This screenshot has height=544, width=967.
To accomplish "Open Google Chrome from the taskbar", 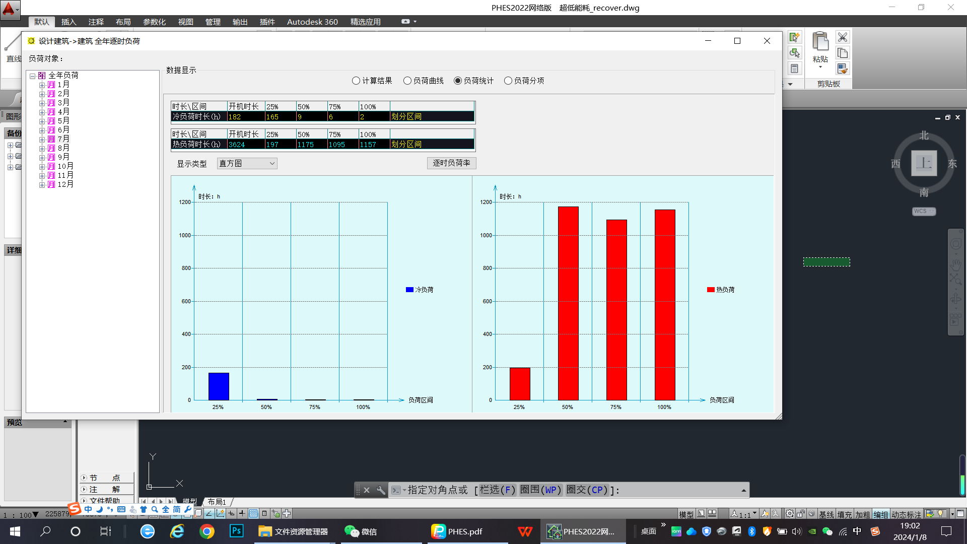I will pos(206,531).
